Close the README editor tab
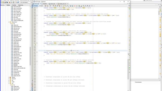This screenshot has width=162, height=91. tap(48, 4)
